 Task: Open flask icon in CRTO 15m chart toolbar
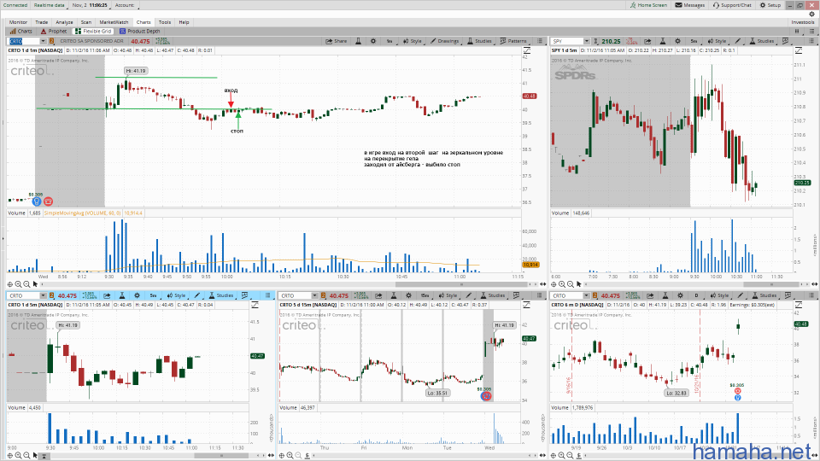click(394, 295)
